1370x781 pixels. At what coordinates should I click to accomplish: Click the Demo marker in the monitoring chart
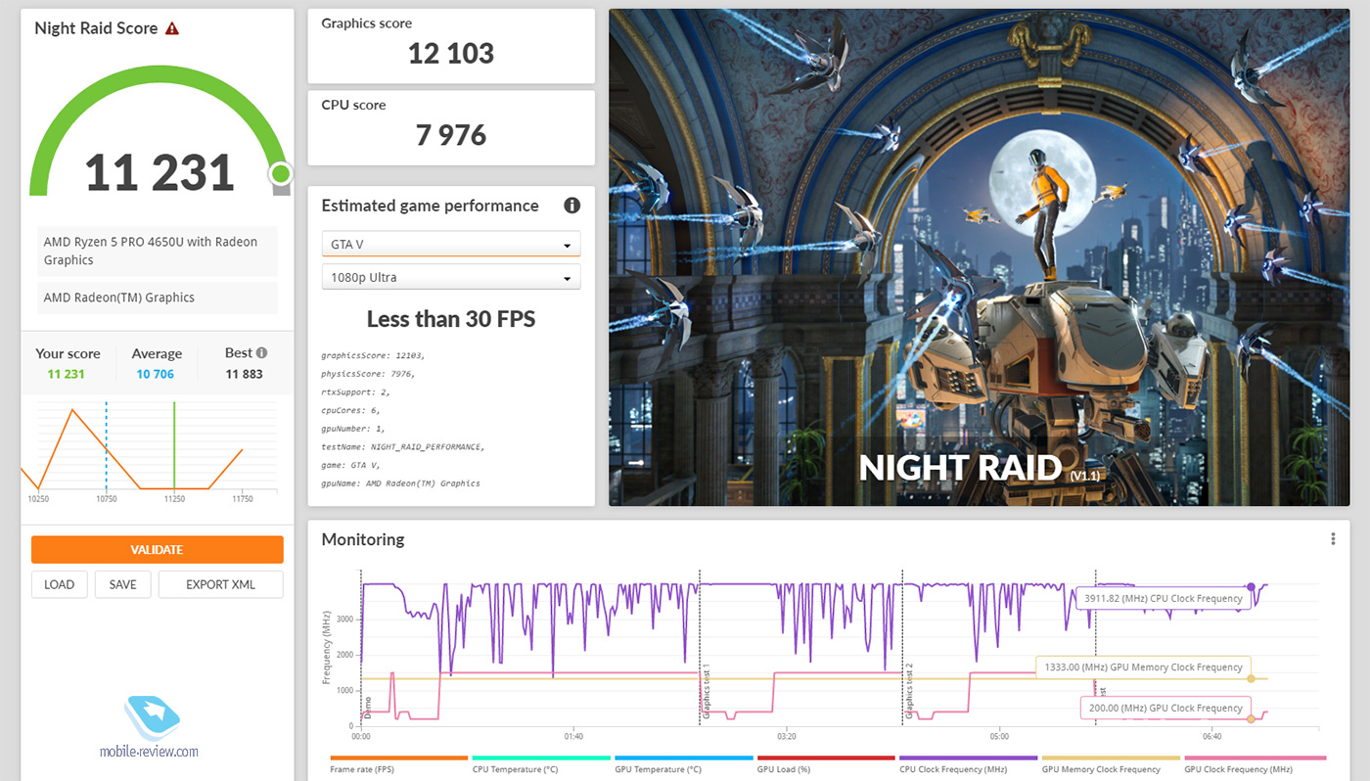(368, 709)
